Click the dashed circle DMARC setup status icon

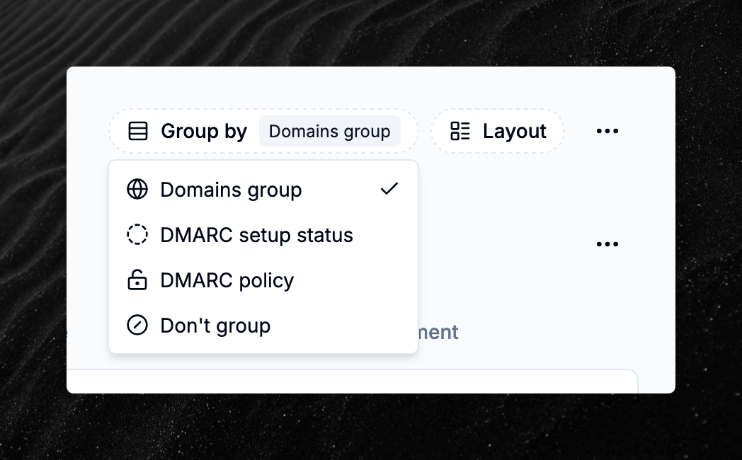(137, 234)
